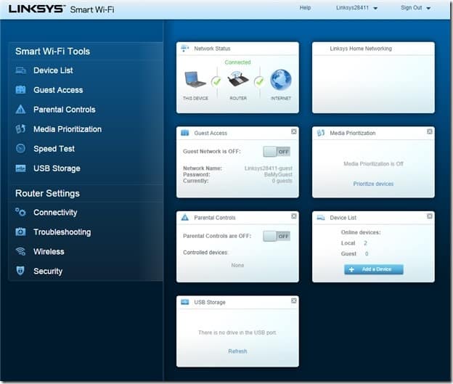
Task: Click the Guest devices count 0
Action: click(x=367, y=253)
